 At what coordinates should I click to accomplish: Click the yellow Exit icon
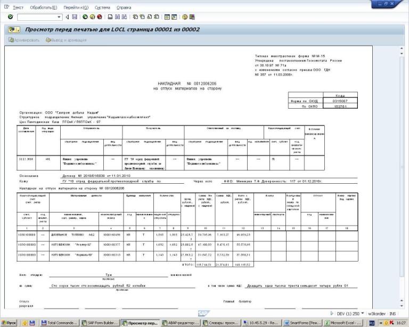pos(92,17)
